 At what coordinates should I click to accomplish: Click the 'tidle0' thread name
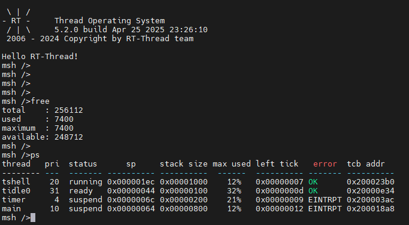[16, 191]
